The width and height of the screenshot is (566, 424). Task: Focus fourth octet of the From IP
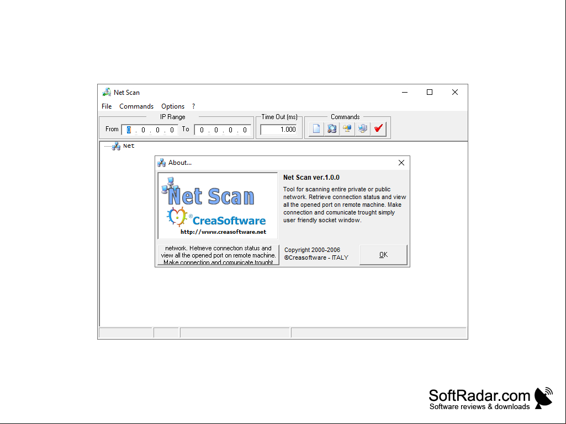(x=172, y=130)
